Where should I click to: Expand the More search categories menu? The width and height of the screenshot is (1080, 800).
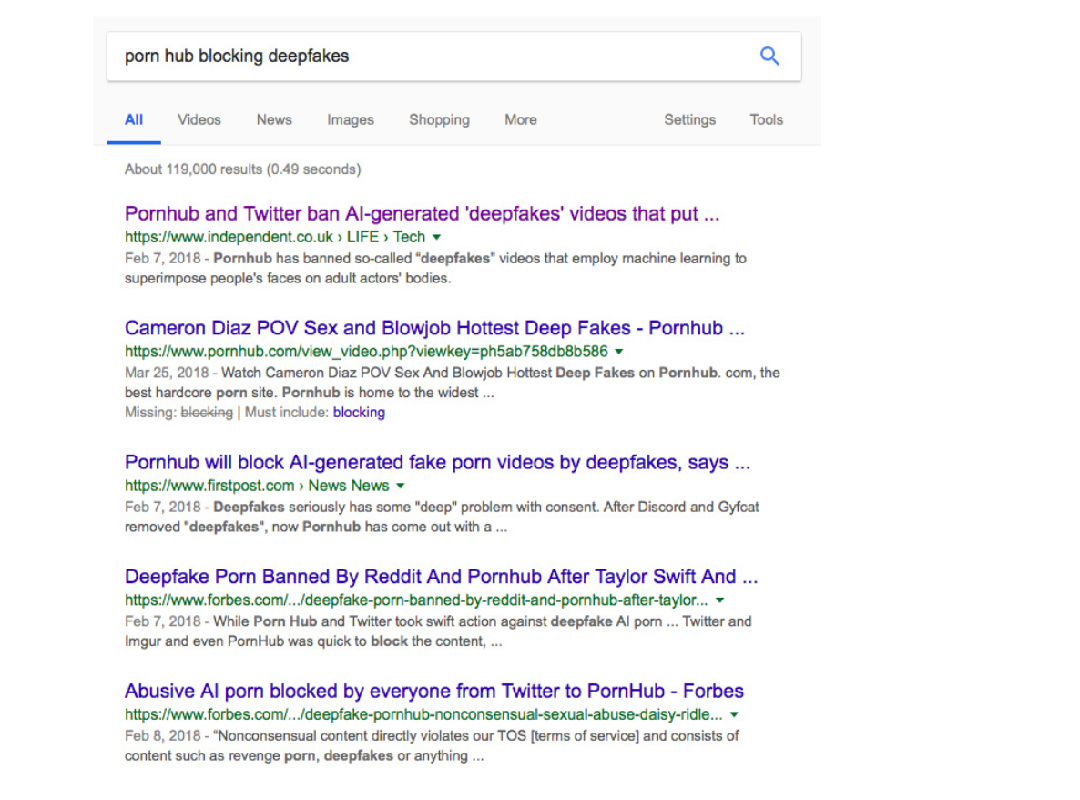pos(521,120)
